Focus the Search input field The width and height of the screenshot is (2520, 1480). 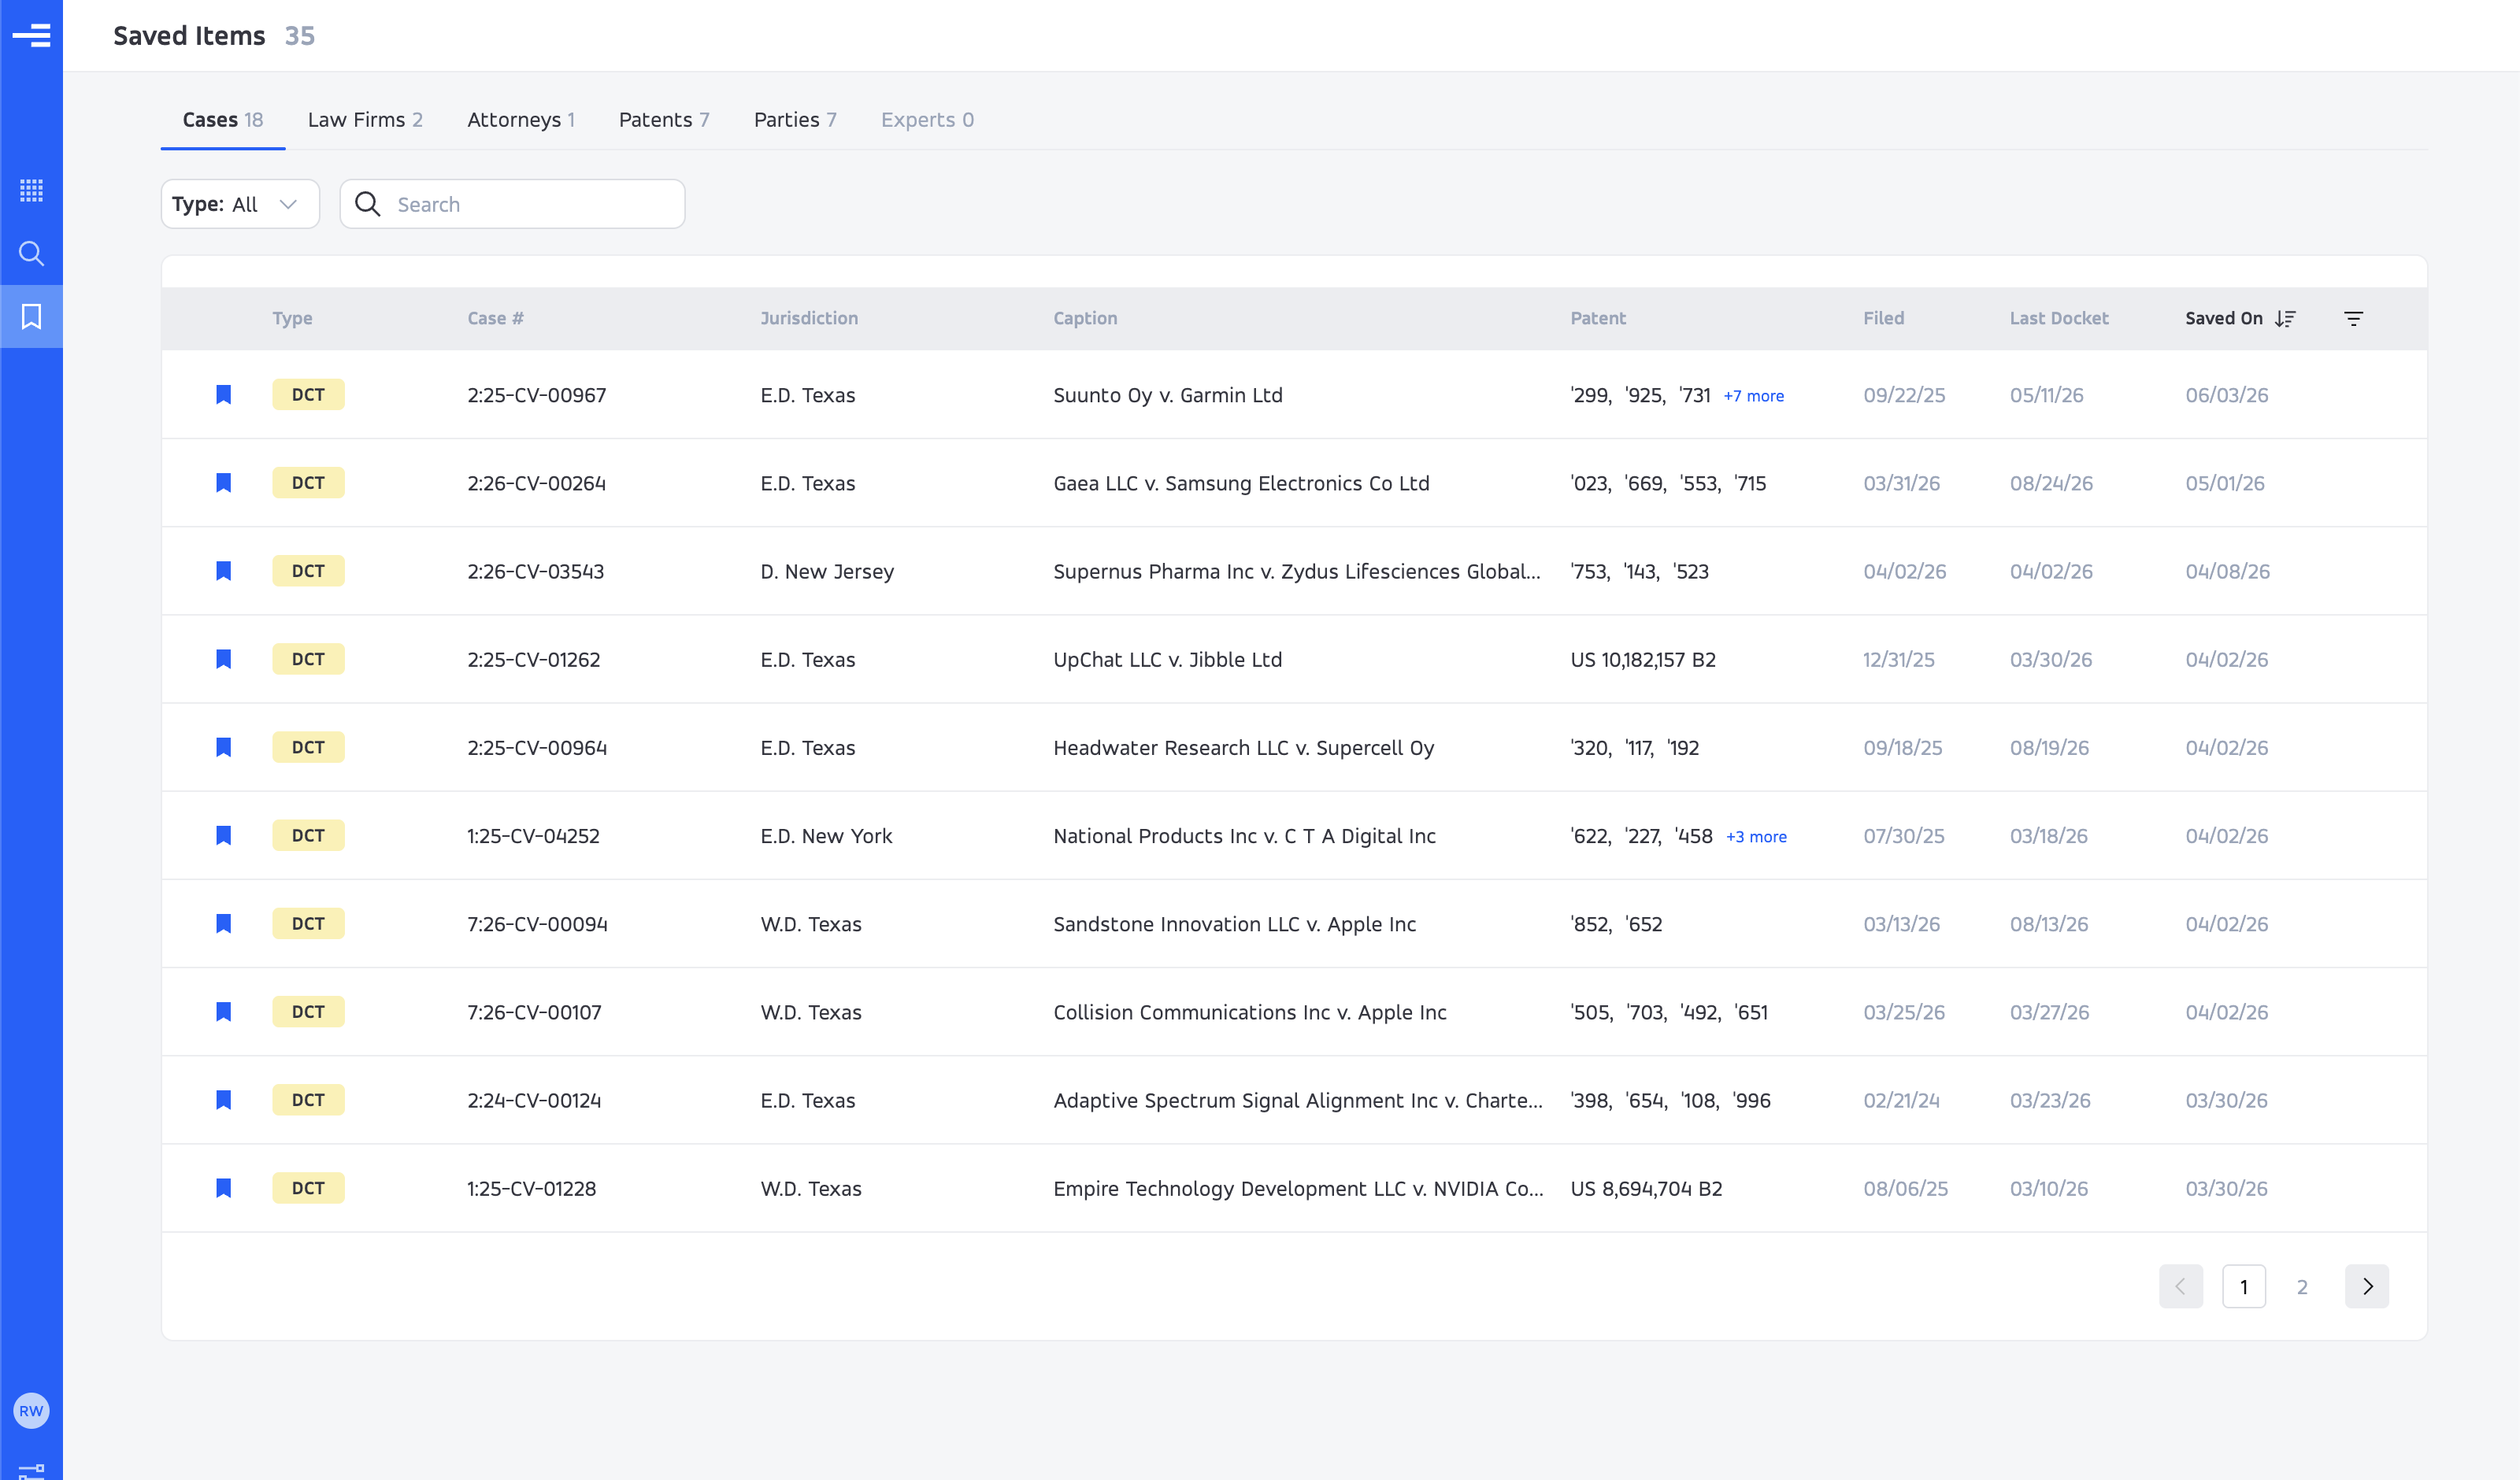coord(512,204)
